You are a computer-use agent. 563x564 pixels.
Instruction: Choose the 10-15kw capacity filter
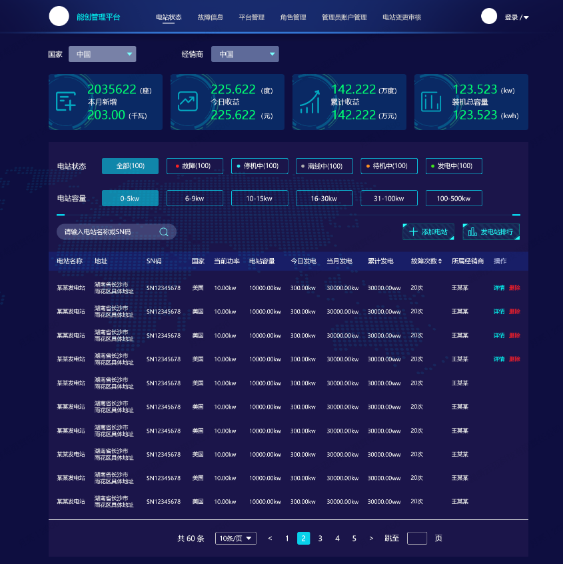[259, 198]
